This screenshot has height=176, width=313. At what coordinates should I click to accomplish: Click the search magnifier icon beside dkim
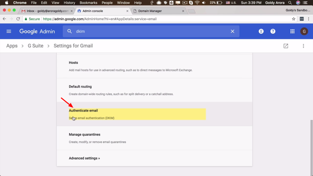70,31
